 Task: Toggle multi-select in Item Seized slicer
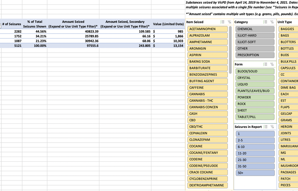click(222, 22)
